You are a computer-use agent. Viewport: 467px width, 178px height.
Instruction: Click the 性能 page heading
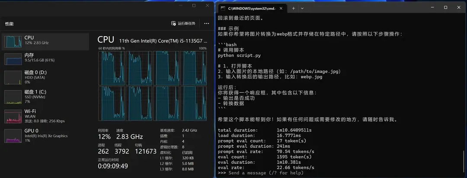pyautogui.click(x=9, y=24)
